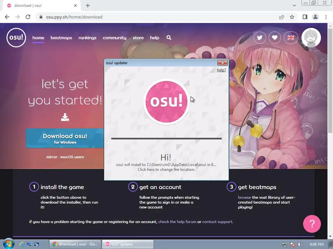
Task: Expand Chrome tab search chevron
Action: click(x=294, y=6)
